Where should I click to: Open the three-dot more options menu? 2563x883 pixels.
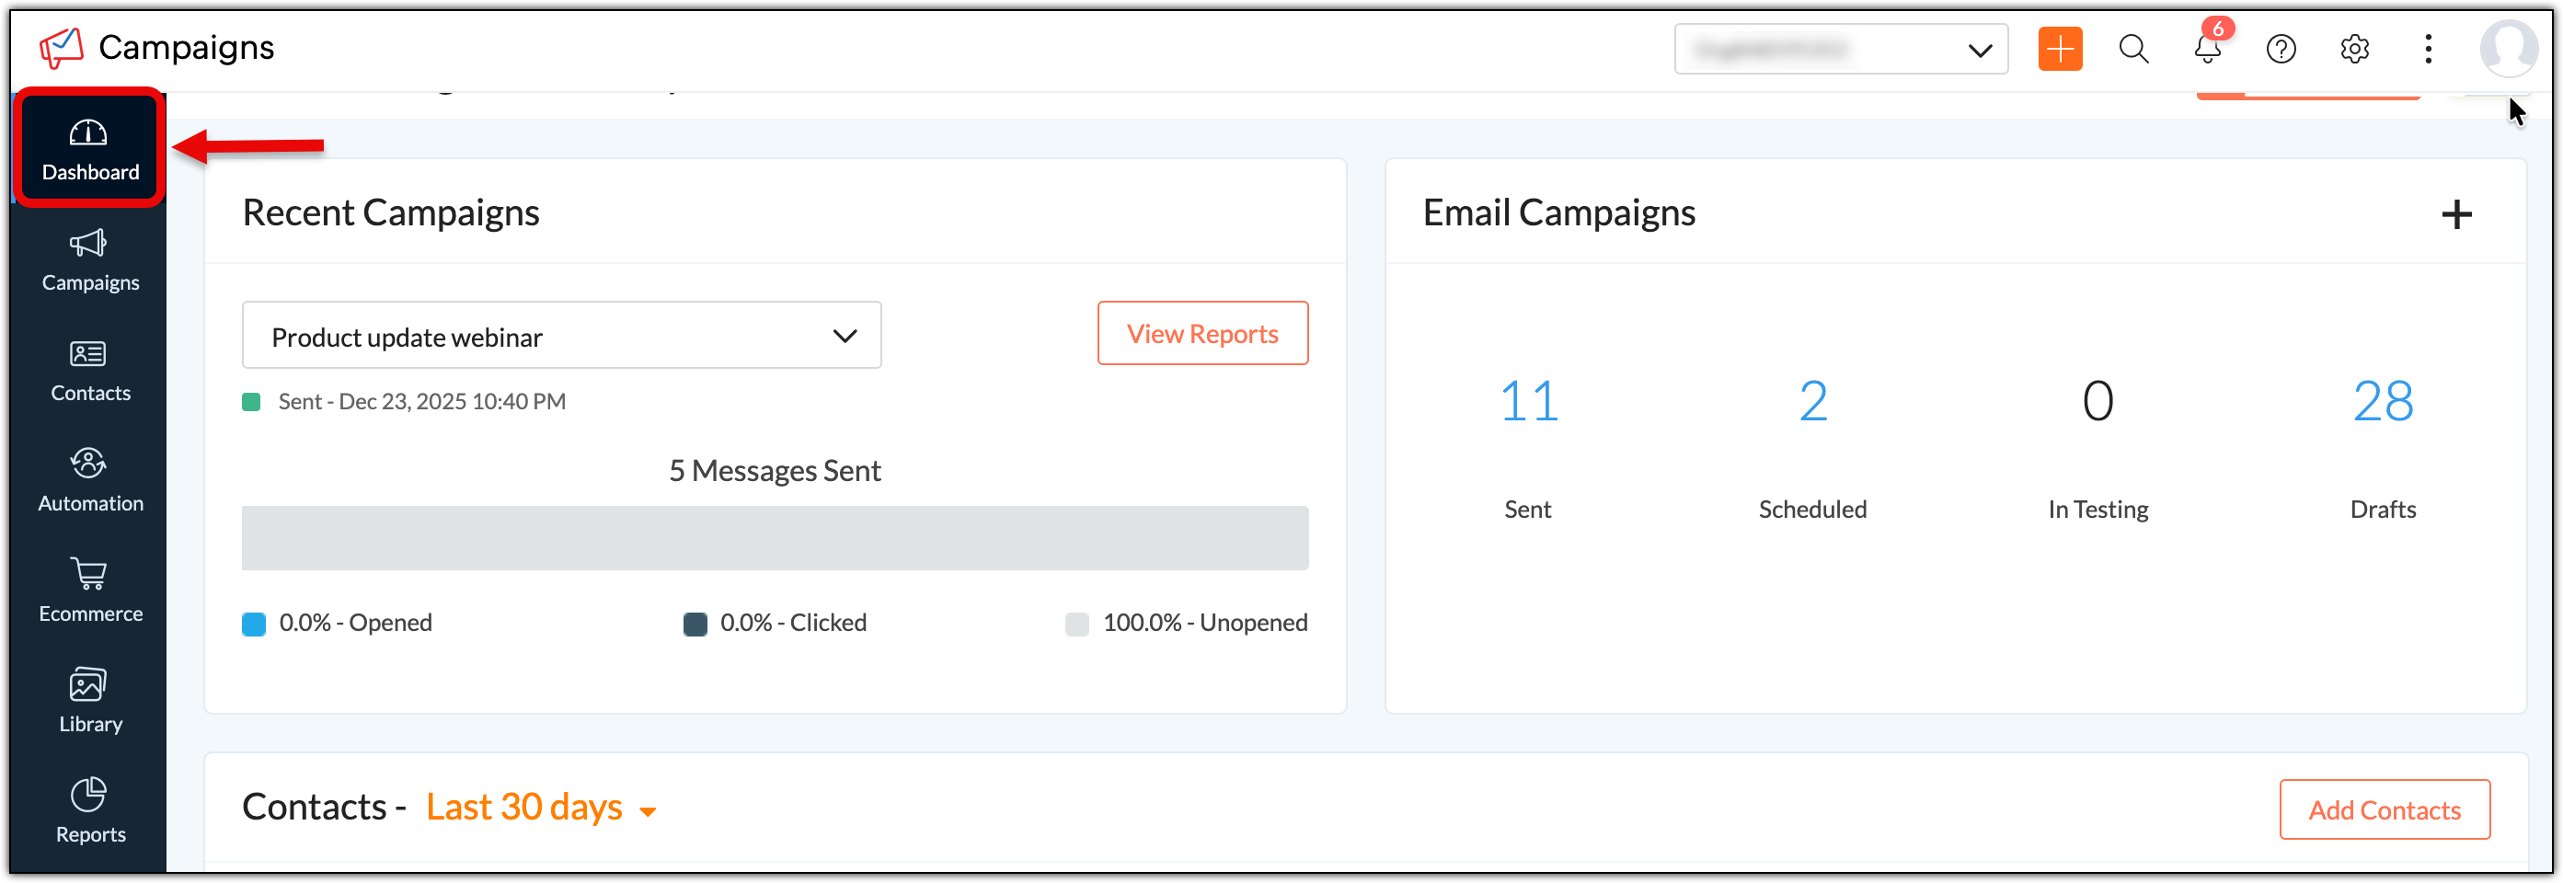[2428, 49]
